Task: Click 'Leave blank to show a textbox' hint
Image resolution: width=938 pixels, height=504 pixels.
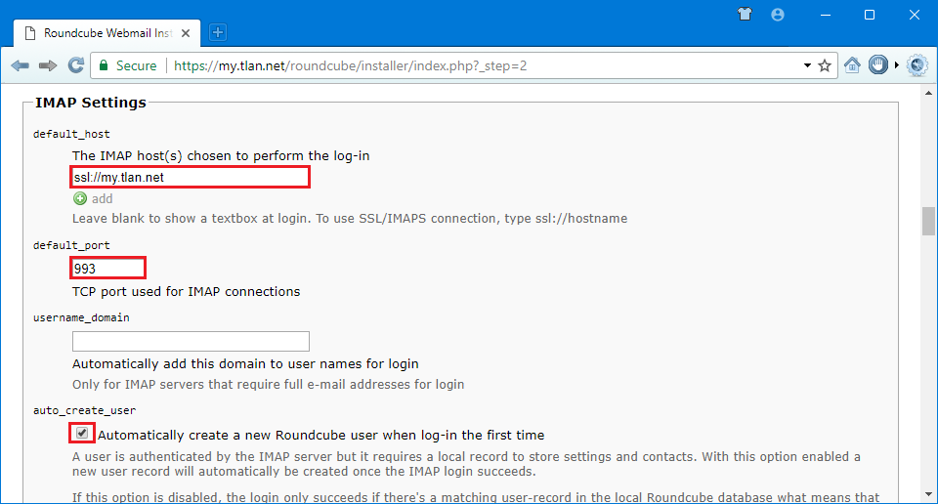Action: click(x=350, y=218)
